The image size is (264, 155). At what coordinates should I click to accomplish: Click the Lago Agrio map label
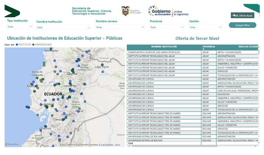click(102, 67)
